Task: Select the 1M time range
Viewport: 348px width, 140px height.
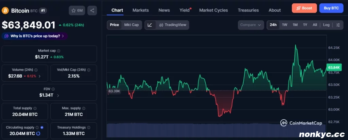Action: 295,25
